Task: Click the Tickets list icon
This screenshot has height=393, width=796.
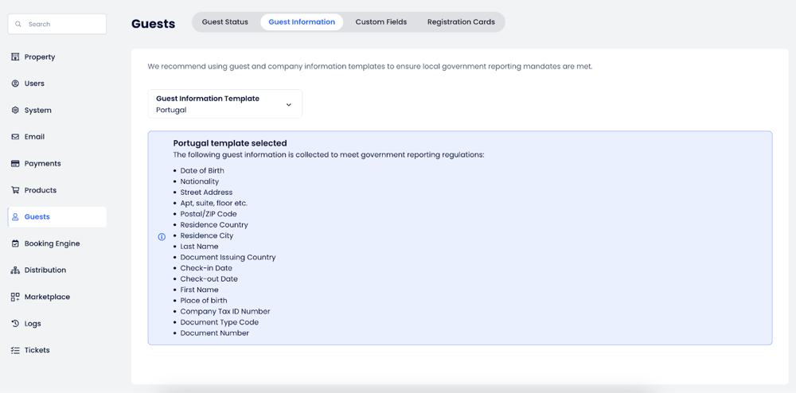Action: coord(15,350)
